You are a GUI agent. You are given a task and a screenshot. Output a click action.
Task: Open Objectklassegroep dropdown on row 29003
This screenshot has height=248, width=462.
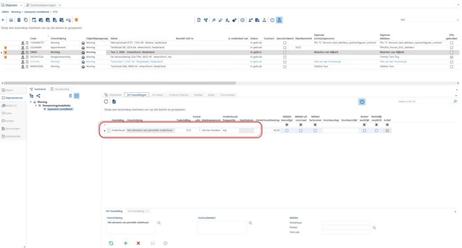(107, 52)
